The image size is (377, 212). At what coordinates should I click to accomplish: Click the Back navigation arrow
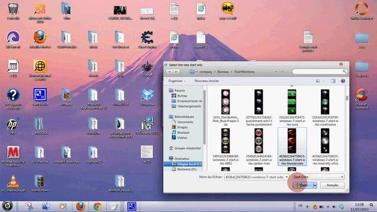point(169,72)
